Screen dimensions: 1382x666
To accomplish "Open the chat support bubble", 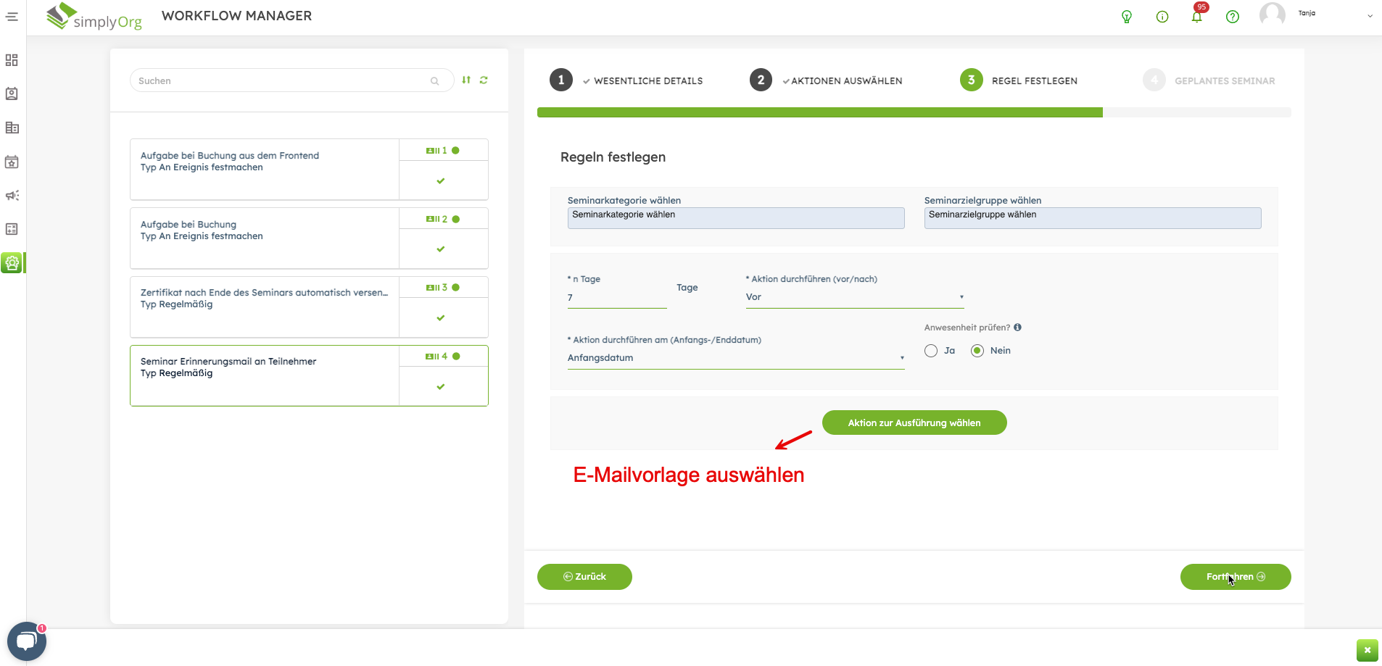I will pyautogui.click(x=27, y=641).
